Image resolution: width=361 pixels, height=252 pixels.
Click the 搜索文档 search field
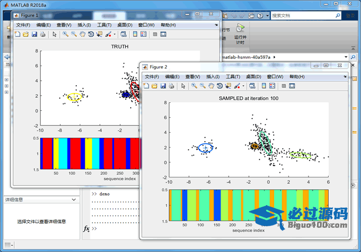point(303,16)
